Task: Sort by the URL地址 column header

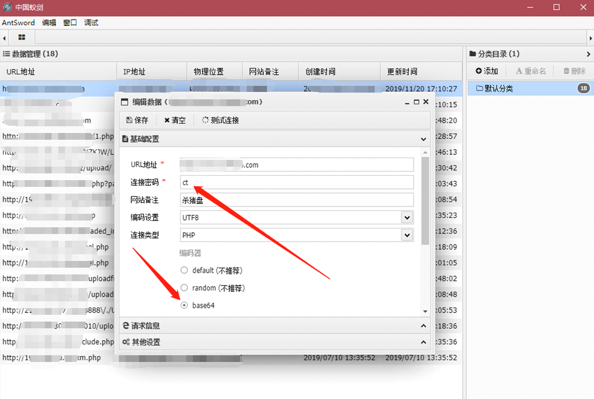Action: [x=58, y=72]
